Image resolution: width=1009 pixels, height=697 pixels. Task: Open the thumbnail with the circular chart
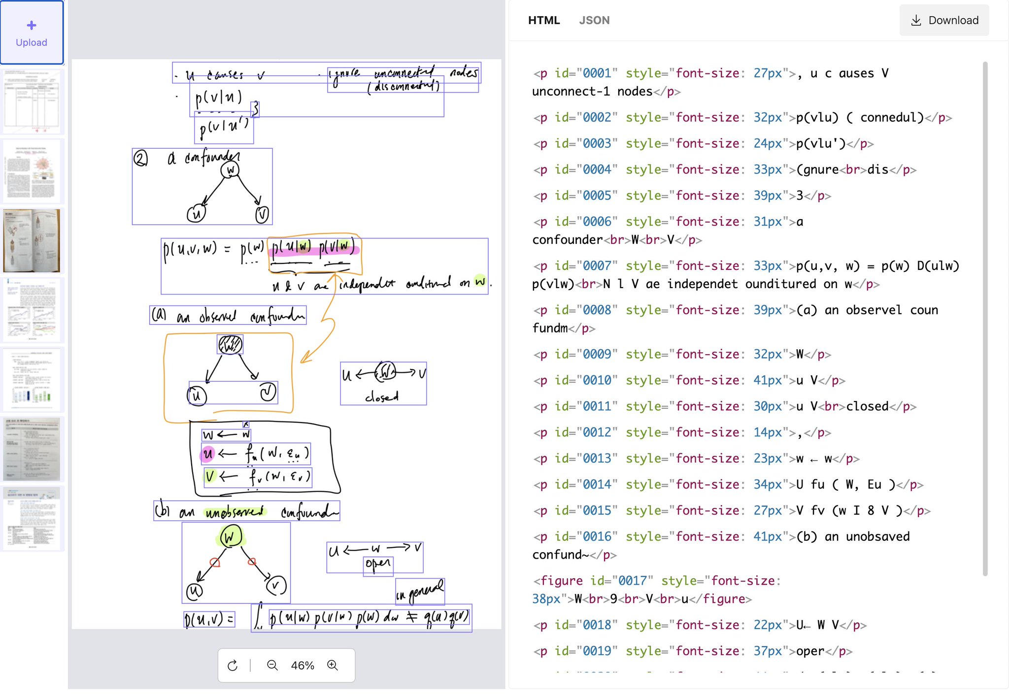click(32, 171)
